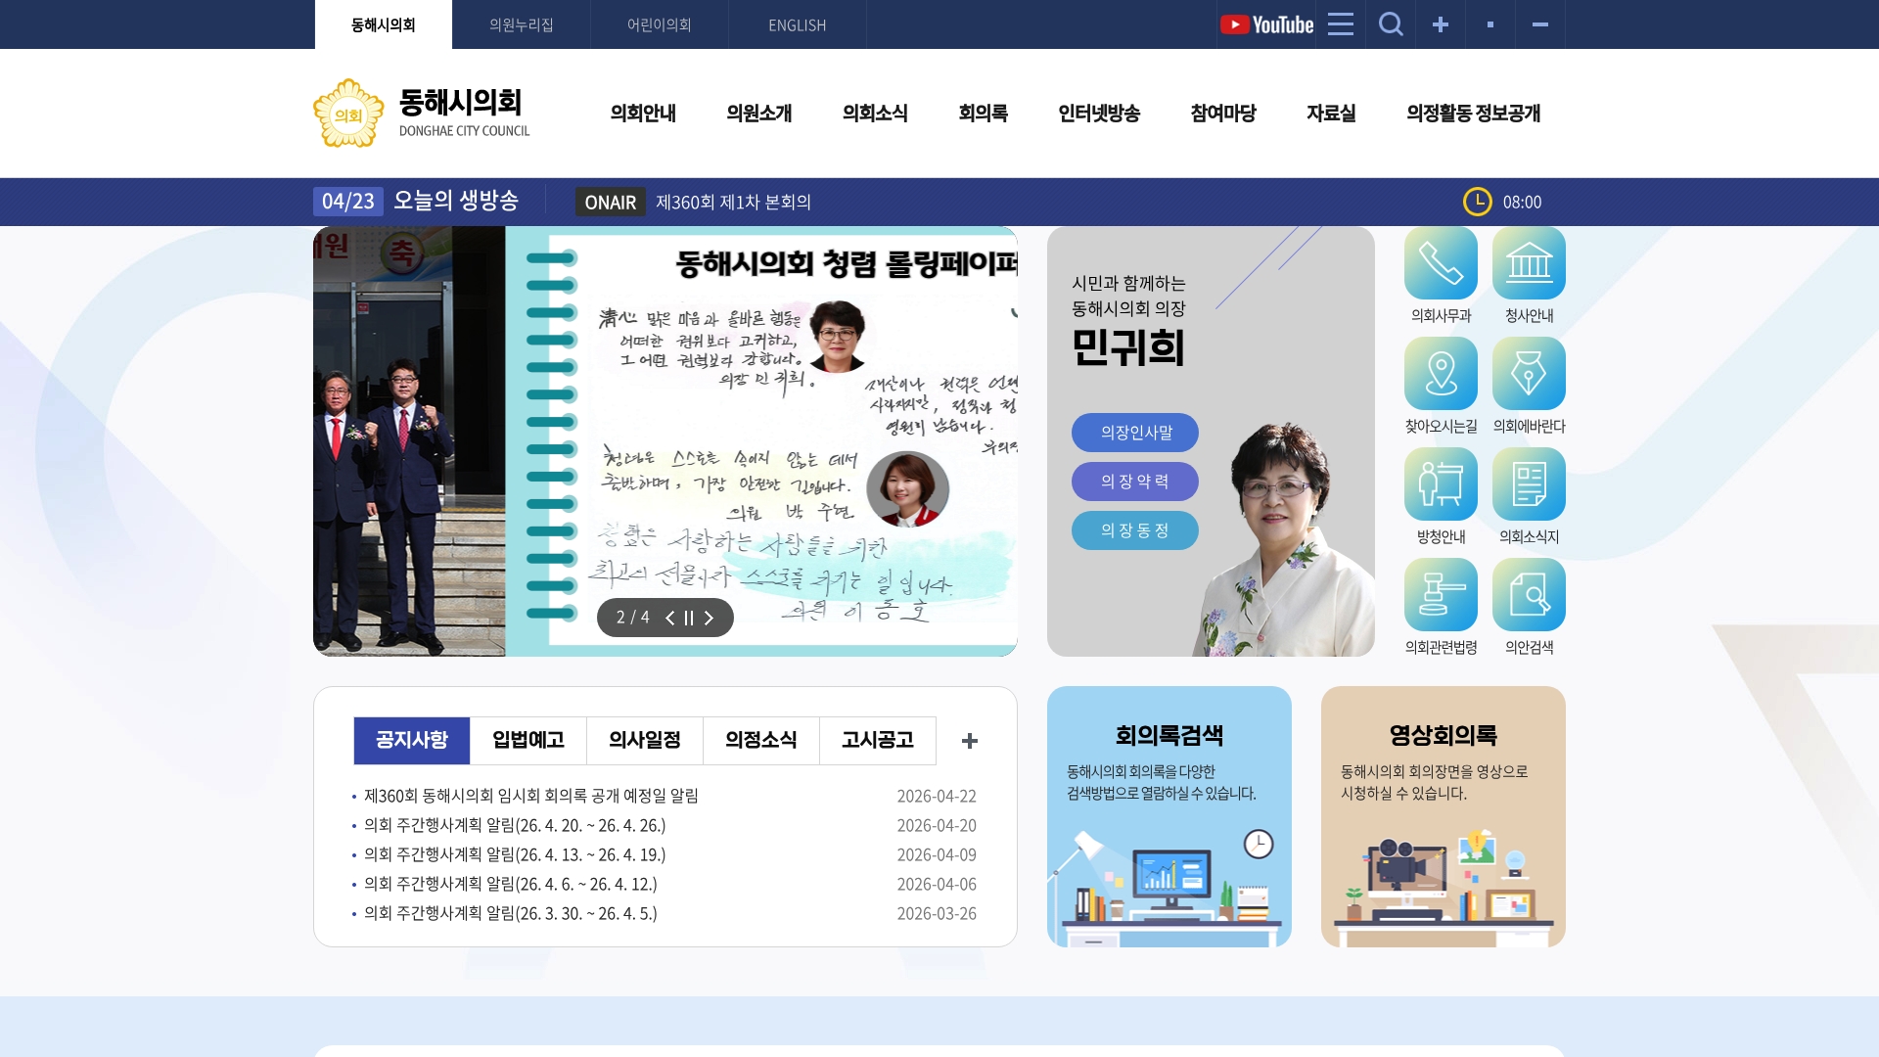
Task: Open the 의회안내 main menu
Action: [643, 114]
